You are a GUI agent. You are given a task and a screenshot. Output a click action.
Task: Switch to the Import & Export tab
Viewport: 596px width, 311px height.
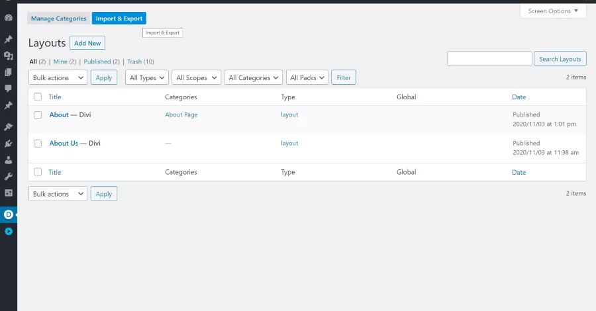(x=119, y=19)
